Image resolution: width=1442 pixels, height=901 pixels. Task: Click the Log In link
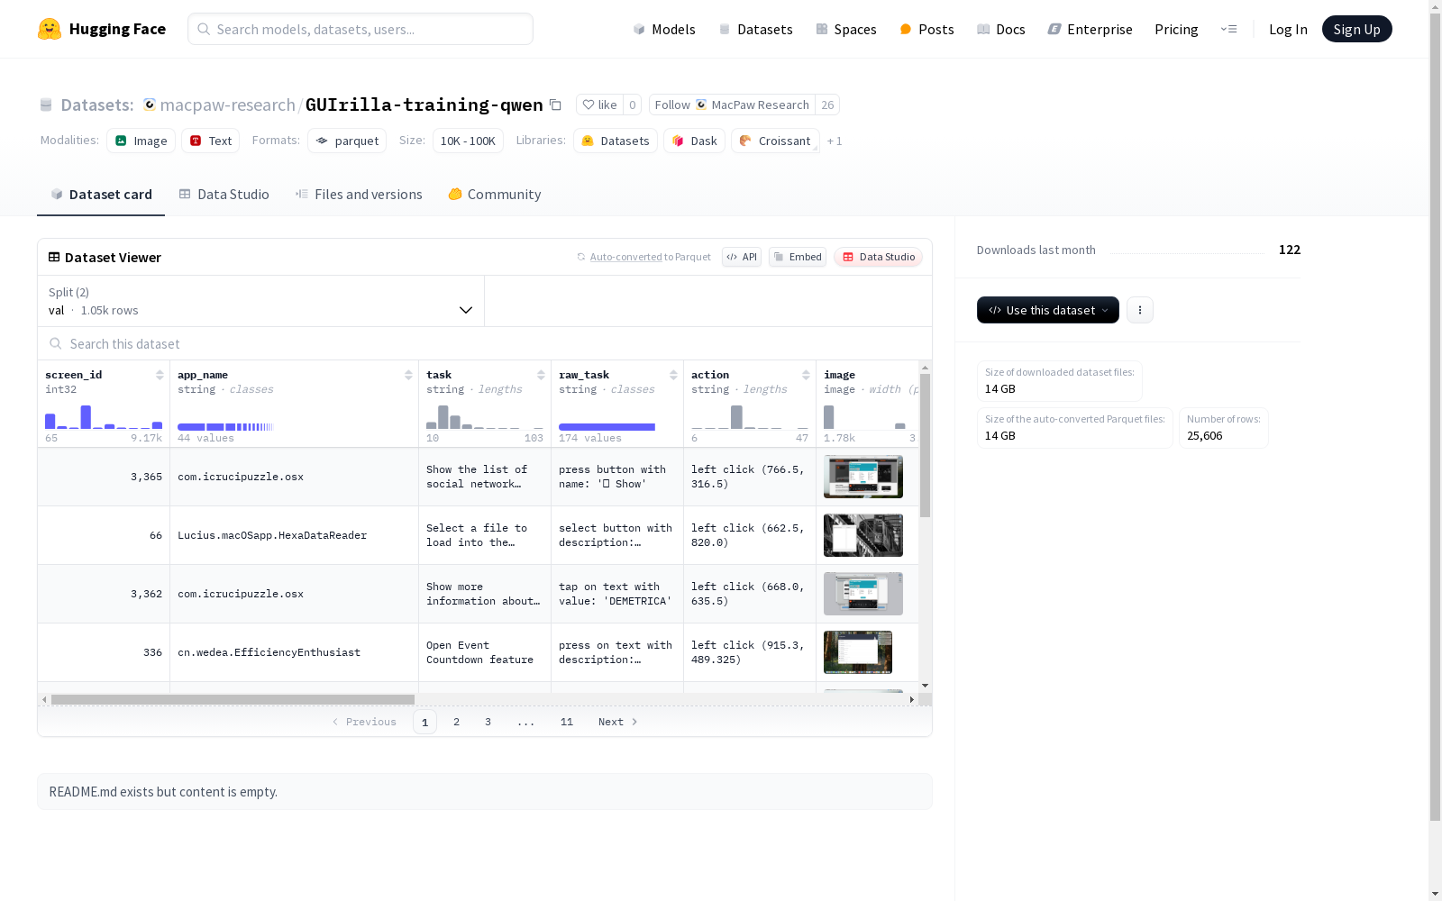pyautogui.click(x=1288, y=29)
